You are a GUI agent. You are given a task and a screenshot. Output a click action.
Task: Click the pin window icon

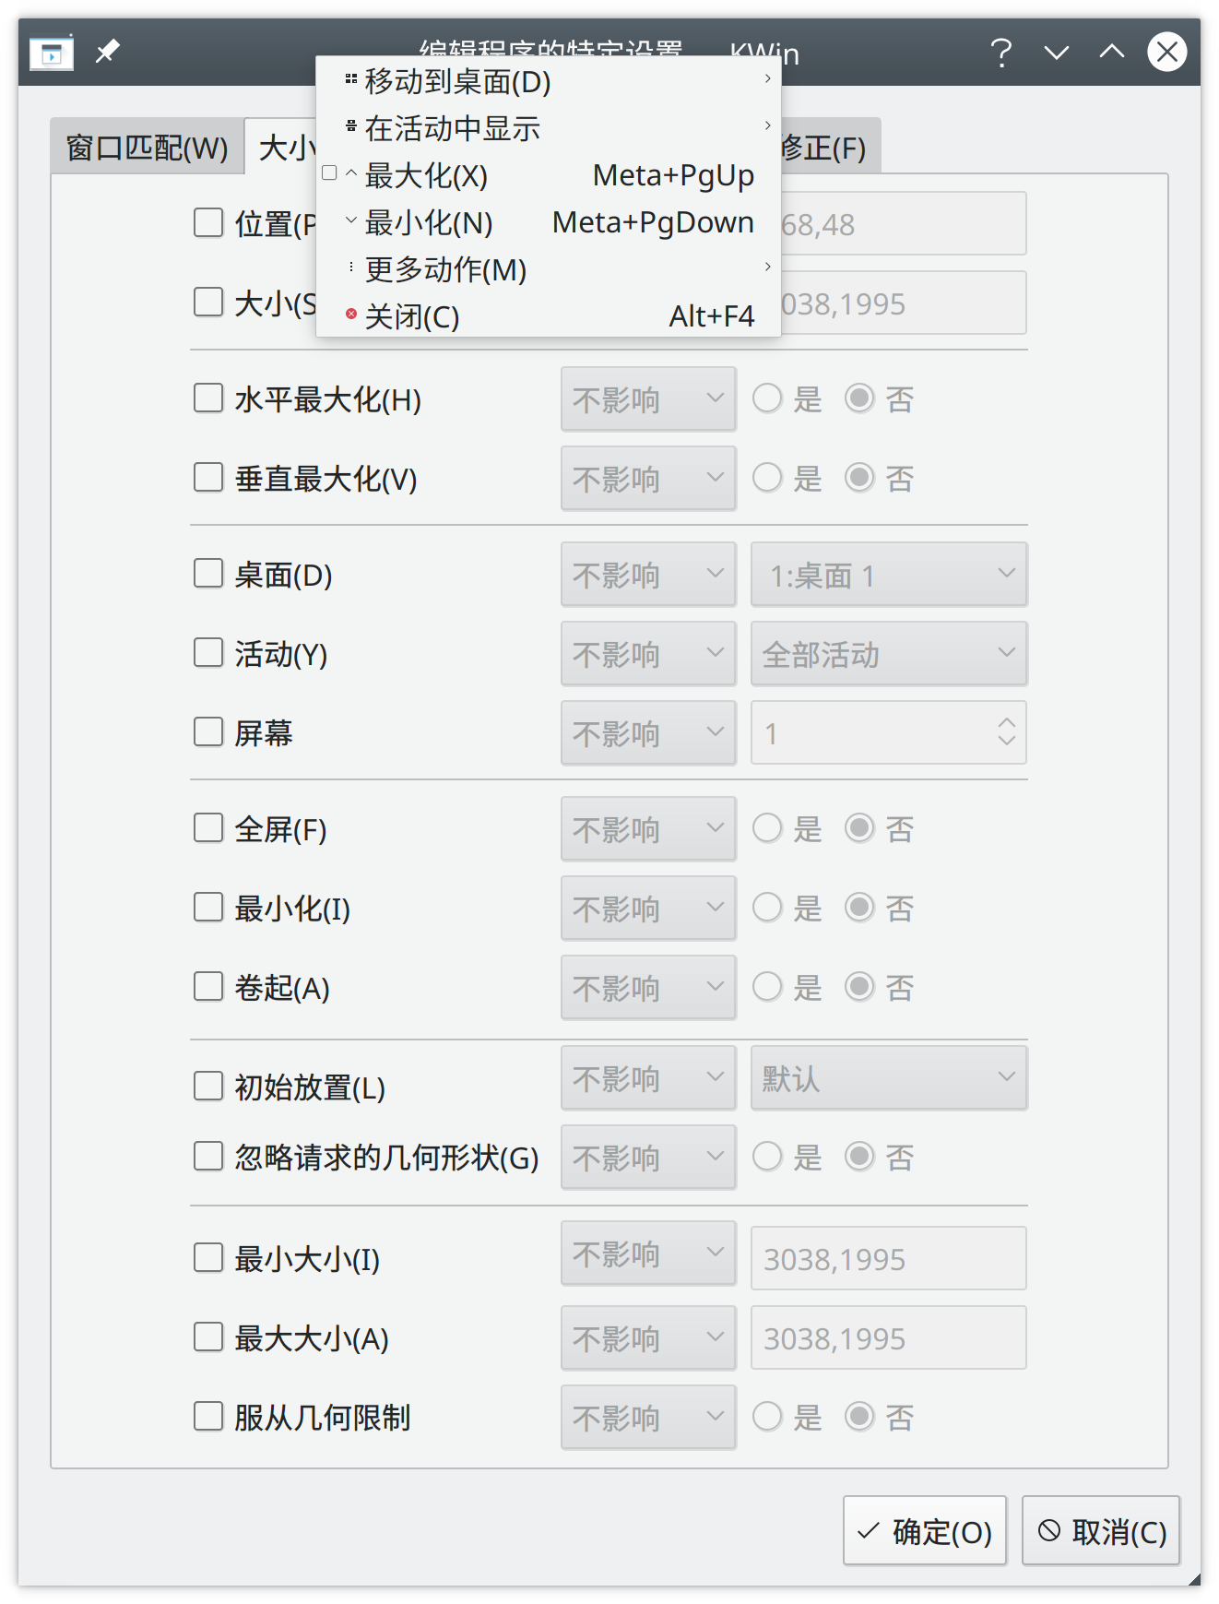[x=108, y=51]
